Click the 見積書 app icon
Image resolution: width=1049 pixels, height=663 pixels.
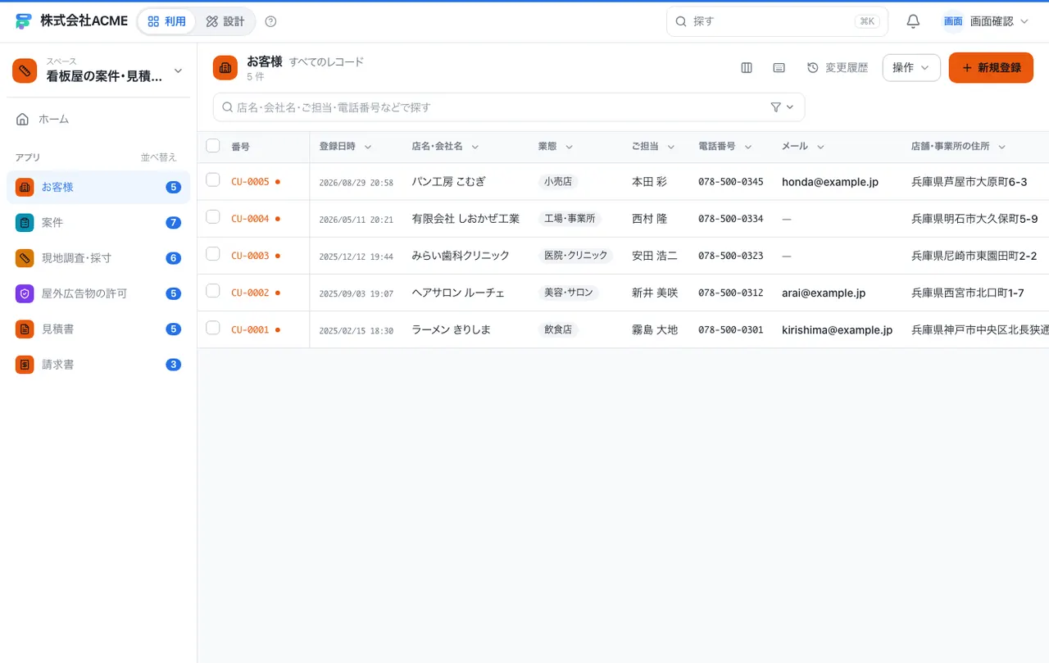tap(25, 329)
